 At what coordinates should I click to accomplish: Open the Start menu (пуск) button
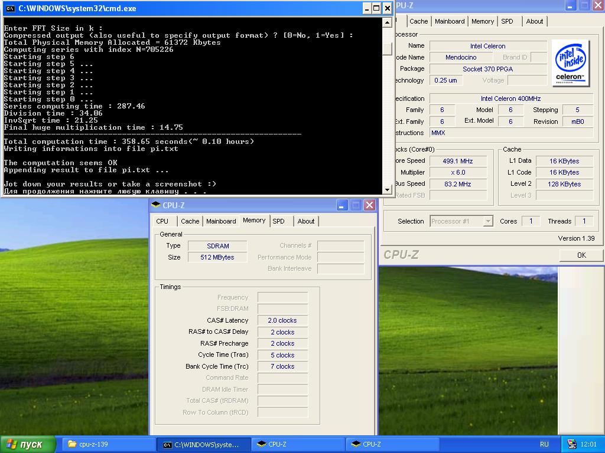pyautogui.click(x=28, y=444)
